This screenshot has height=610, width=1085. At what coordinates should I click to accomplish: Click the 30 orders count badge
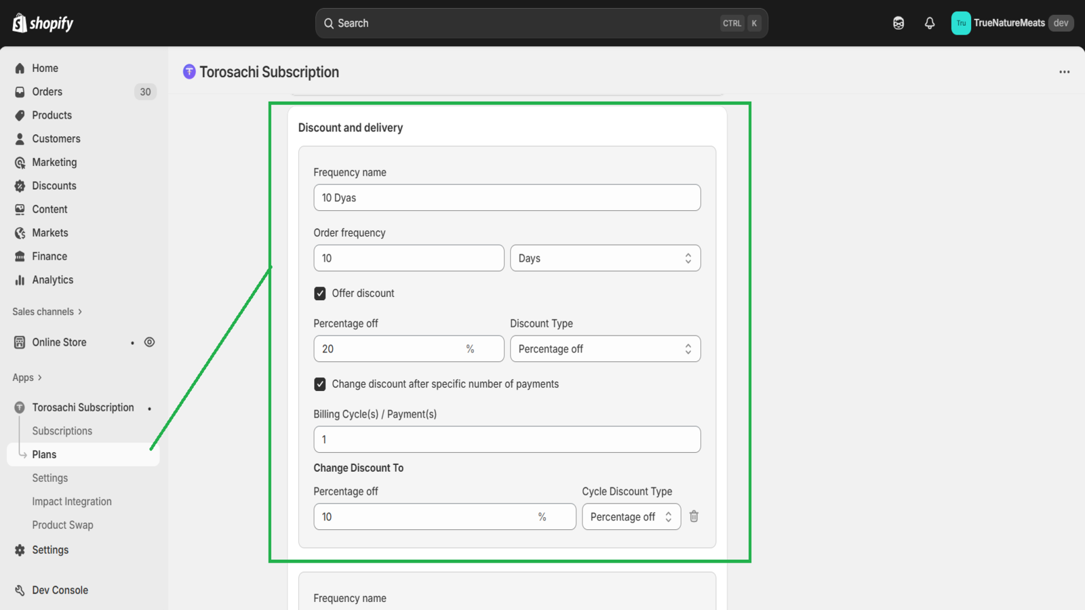point(145,92)
